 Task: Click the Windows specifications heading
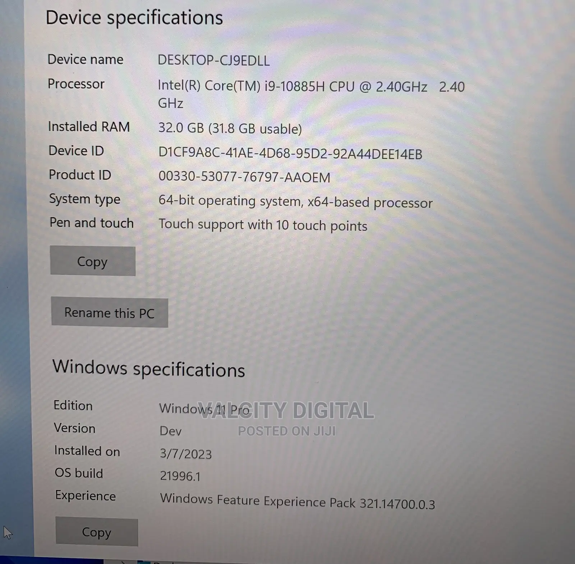[149, 369]
